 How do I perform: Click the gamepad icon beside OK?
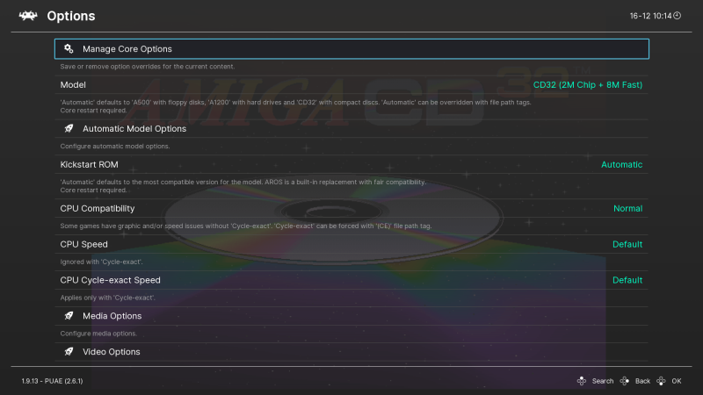(662, 381)
